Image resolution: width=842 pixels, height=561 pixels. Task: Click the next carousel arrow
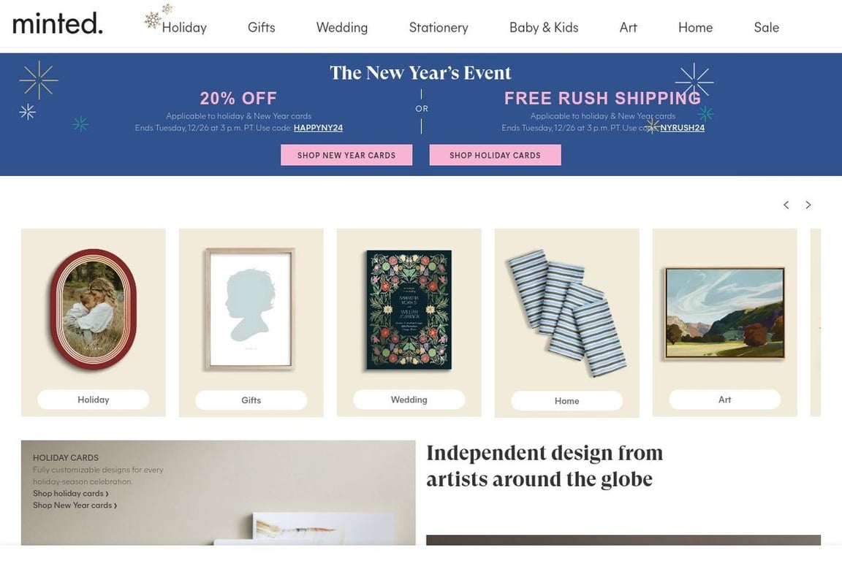[808, 205]
